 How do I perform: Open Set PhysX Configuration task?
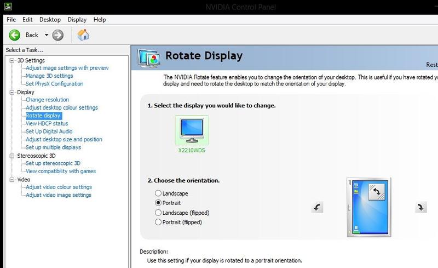tap(54, 84)
